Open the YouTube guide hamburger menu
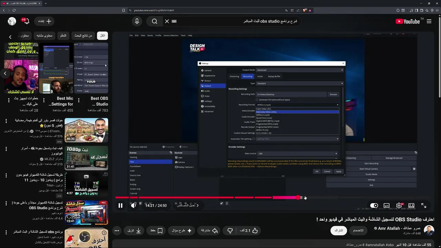 click(429, 21)
